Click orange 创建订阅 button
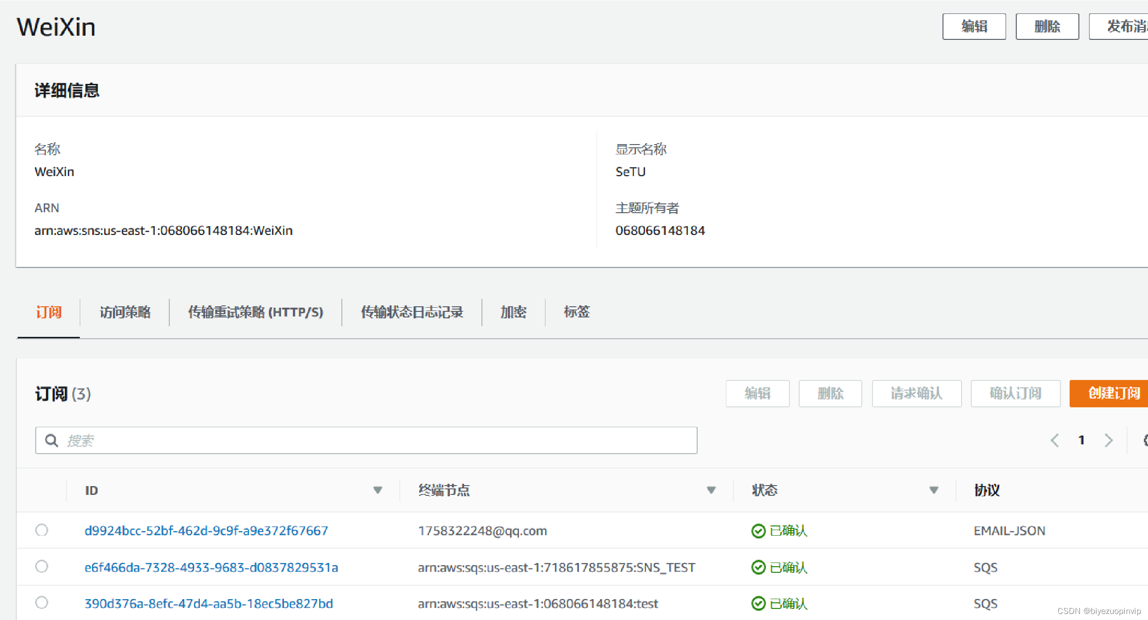This screenshot has height=620, width=1148. pos(1113,393)
